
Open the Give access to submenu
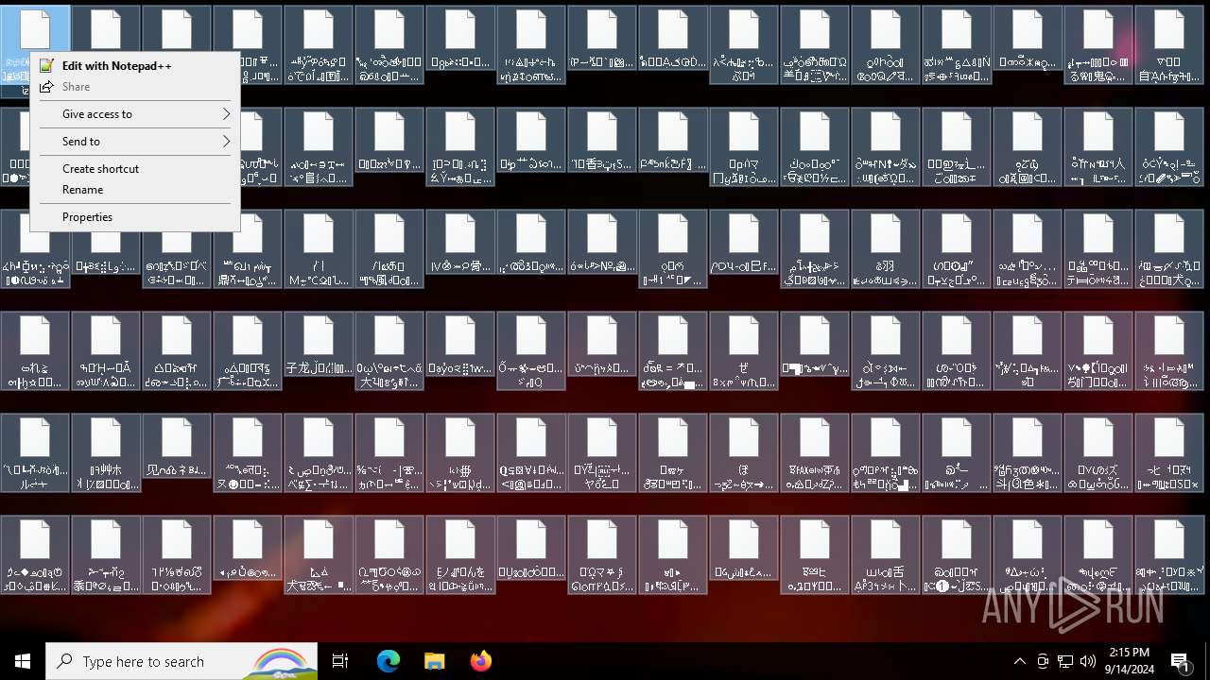point(135,114)
